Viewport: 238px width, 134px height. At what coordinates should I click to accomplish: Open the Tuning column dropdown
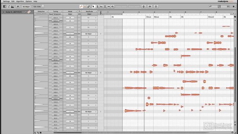62,12
